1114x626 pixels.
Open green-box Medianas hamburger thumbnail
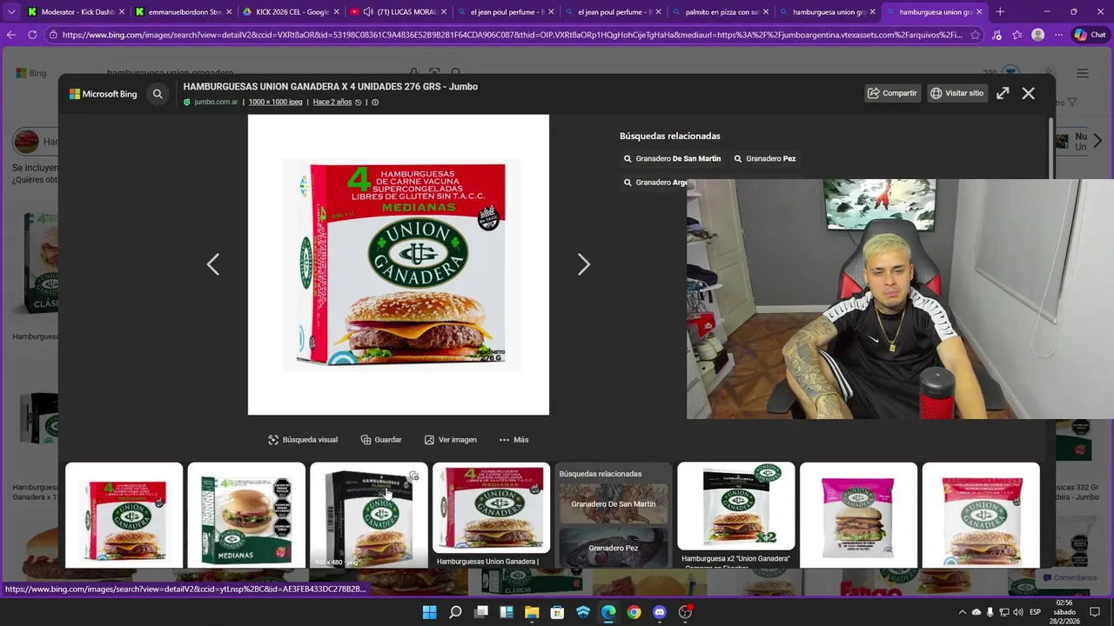click(x=246, y=515)
